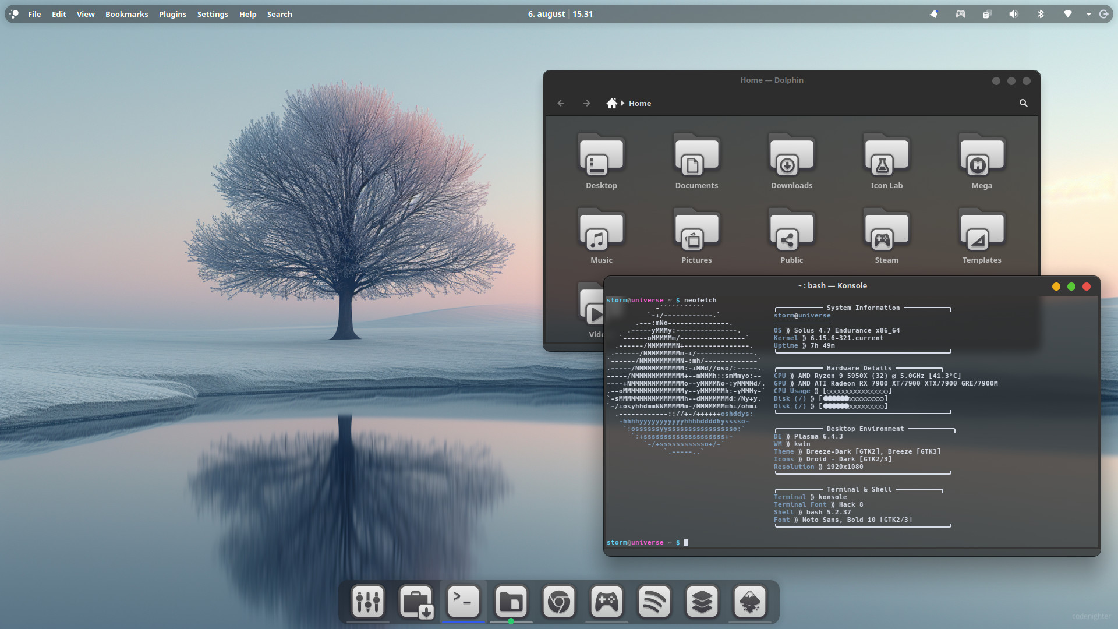Open the Documents folder in Dolphin
Image resolution: width=1118 pixels, height=629 pixels.
pyautogui.click(x=696, y=161)
